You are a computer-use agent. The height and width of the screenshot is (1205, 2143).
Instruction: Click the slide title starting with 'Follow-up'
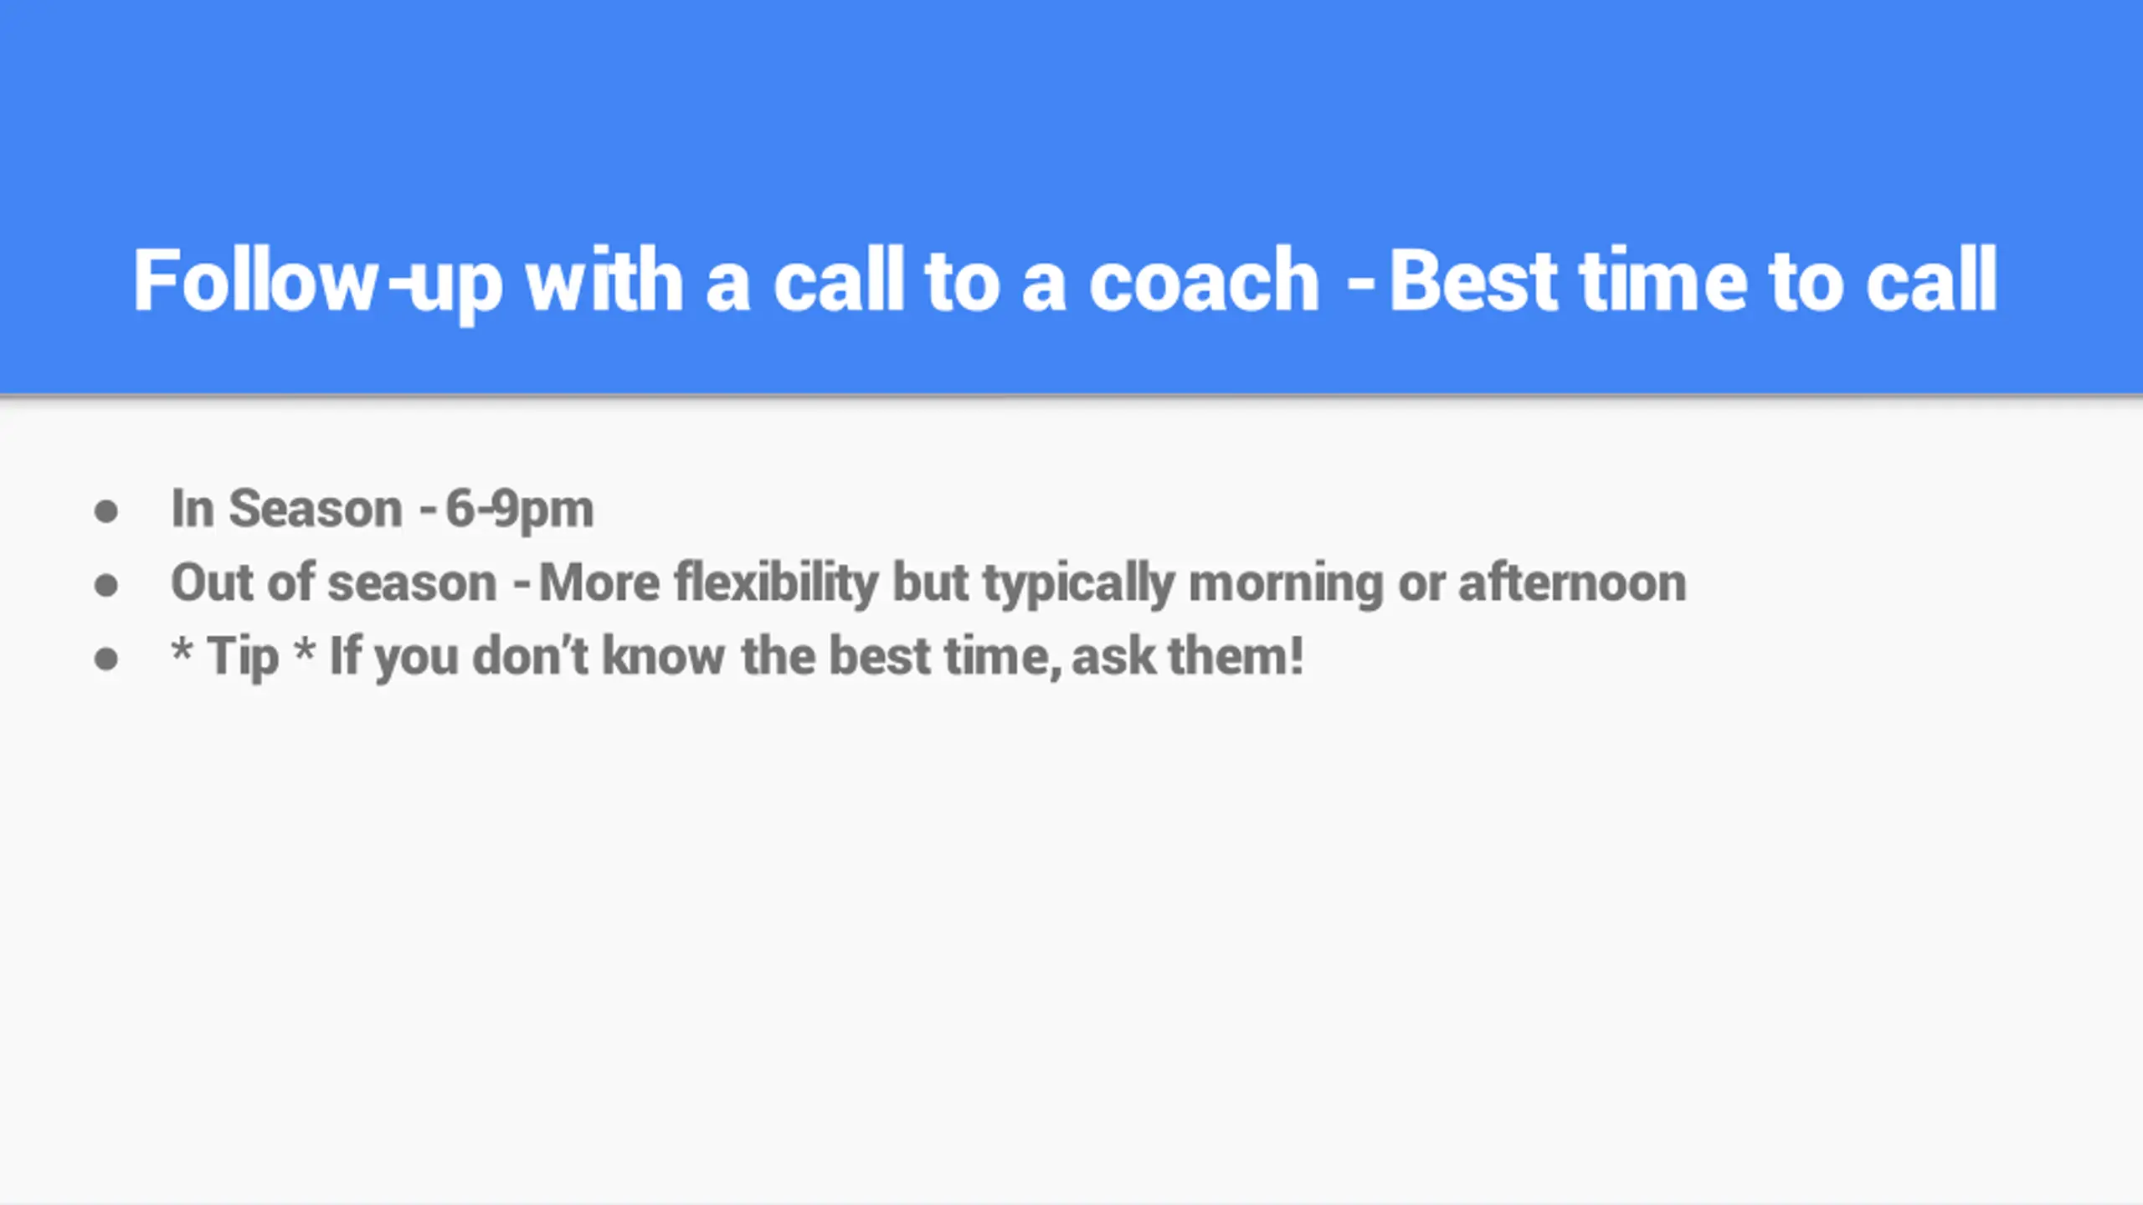click(1065, 282)
